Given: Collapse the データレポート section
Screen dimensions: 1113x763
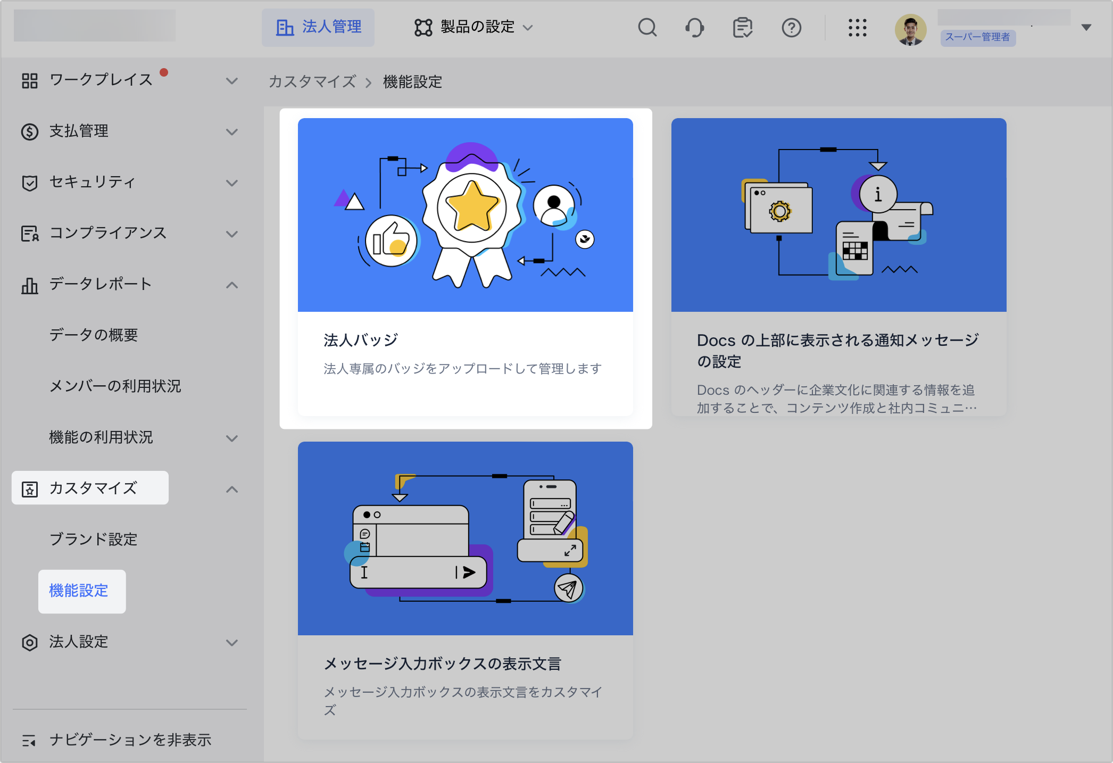Looking at the screenshot, I should [231, 285].
